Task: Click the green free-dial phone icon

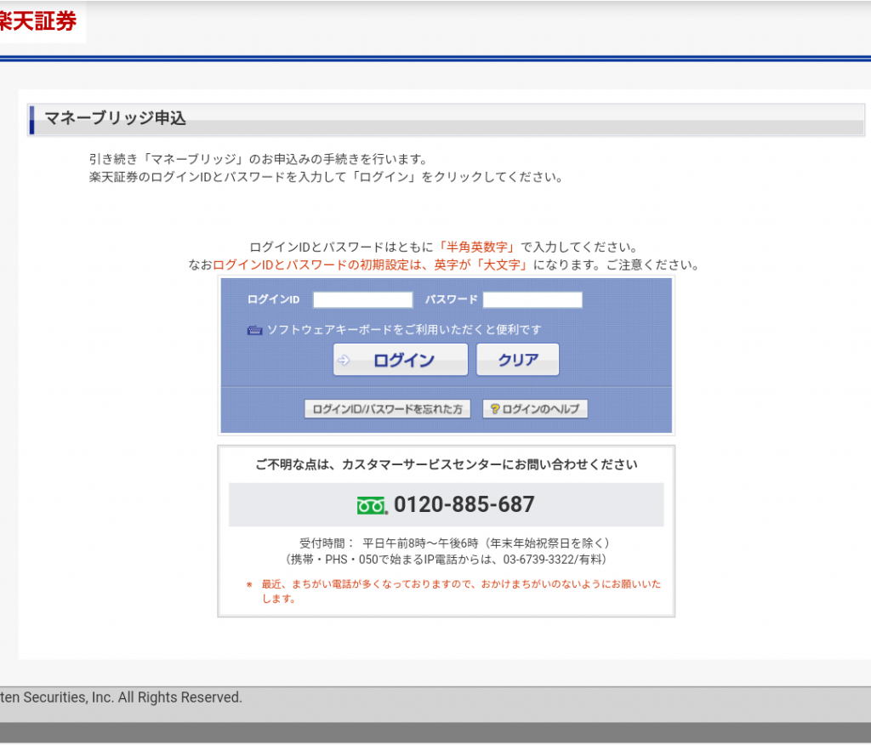Action: [x=372, y=505]
